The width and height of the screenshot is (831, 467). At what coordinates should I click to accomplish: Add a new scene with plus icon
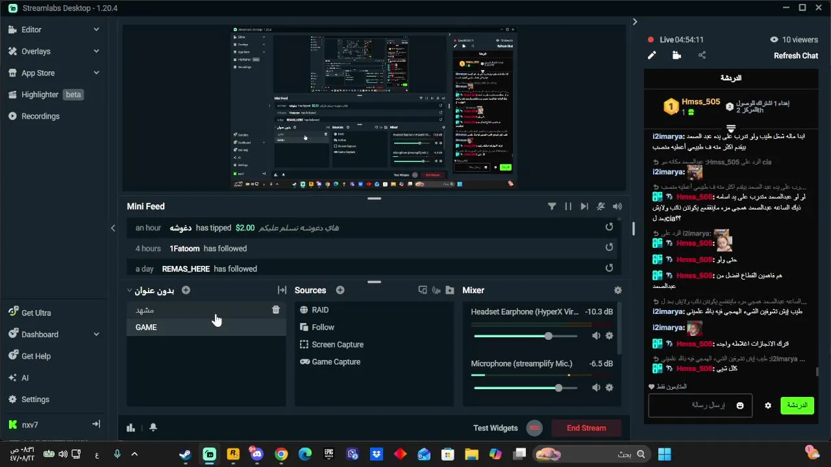tap(186, 290)
